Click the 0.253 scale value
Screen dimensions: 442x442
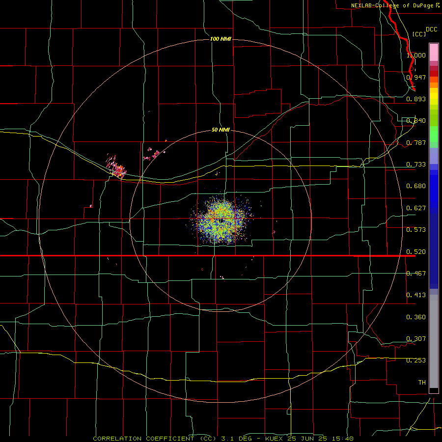(416, 360)
